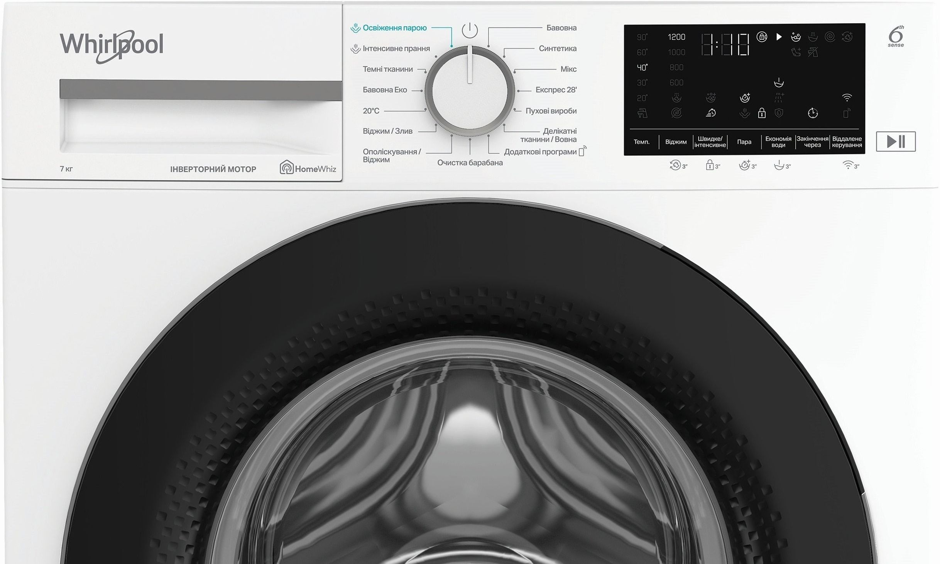Select the steam refresh icon beside Освіження парою

(355, 27)
